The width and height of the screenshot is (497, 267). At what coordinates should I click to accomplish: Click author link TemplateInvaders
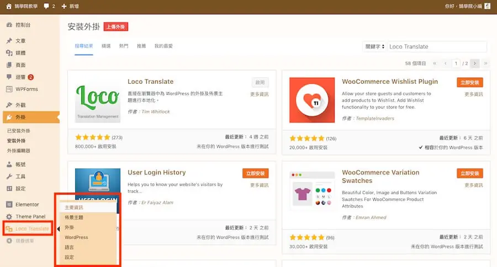(x=375, y=119)
